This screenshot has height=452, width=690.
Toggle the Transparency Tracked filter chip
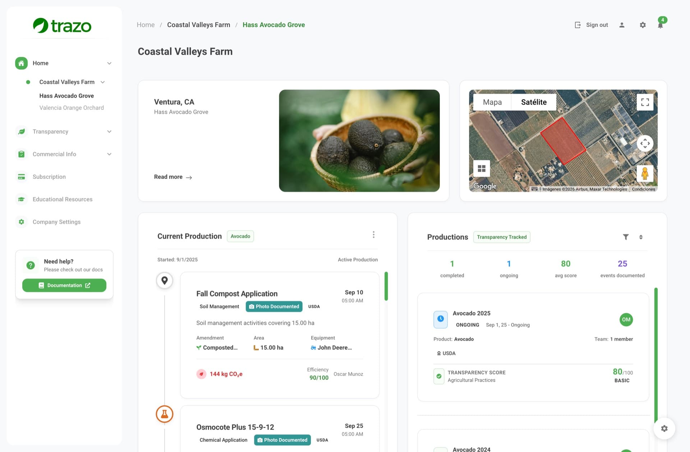pos(502,237)
